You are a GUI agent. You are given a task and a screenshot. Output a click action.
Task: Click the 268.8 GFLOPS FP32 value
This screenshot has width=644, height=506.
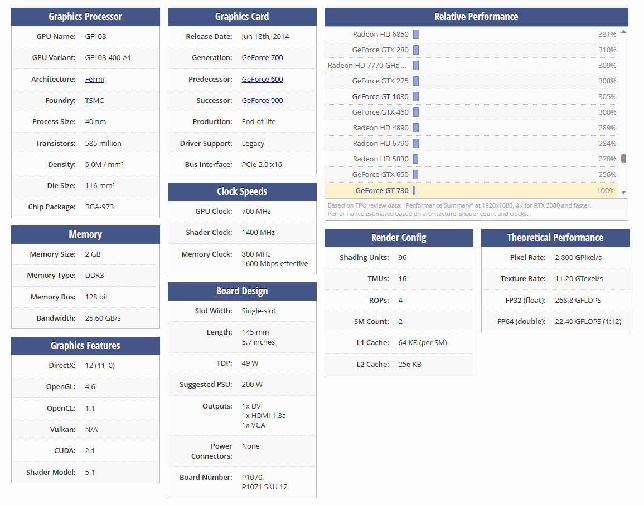pos(578,301)
